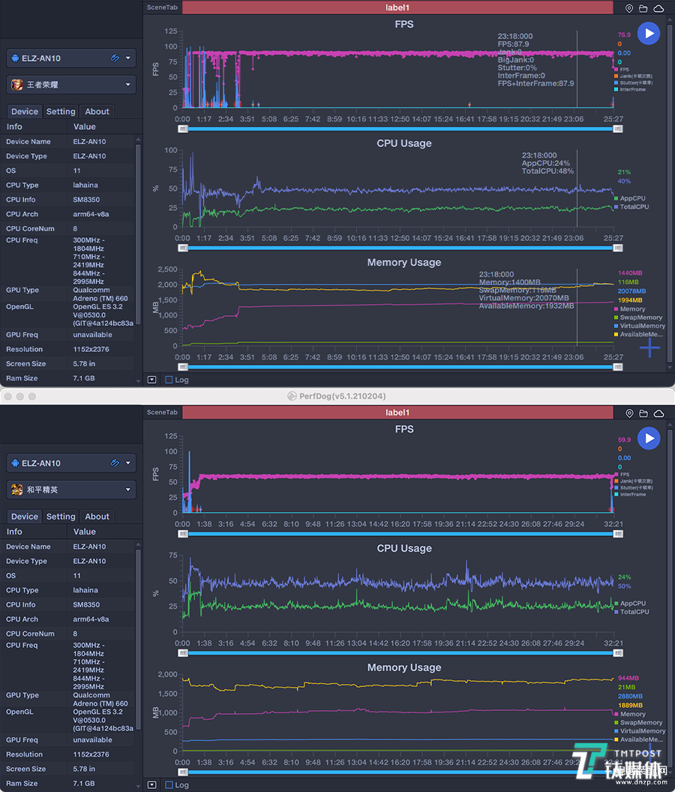Viewport: 675px width, 792px height.
Task: Switch to the Setting tab in bottom window
Action: tap(61, 516)
